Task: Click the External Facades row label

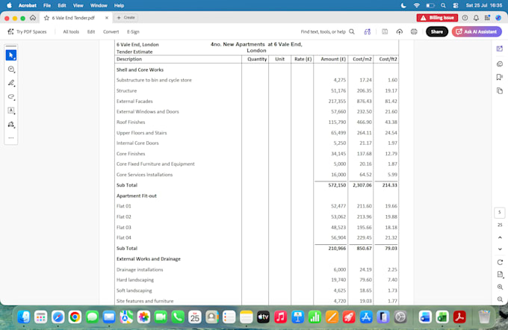Action: (134, 102)
